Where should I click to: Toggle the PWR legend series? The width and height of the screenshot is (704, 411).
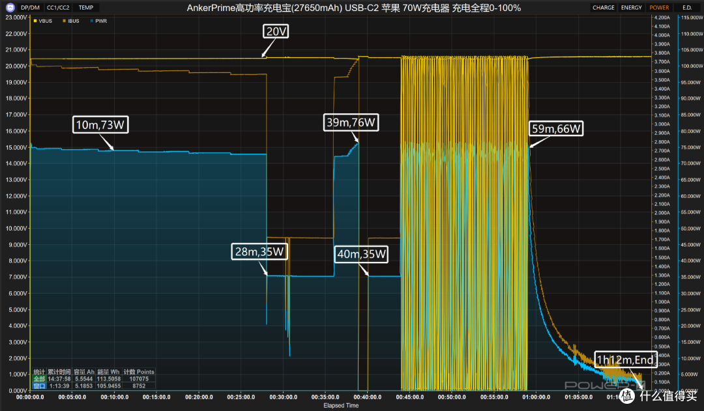[98, 21]
